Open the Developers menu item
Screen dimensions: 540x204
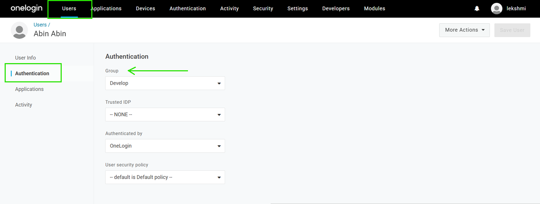[336, 9]
